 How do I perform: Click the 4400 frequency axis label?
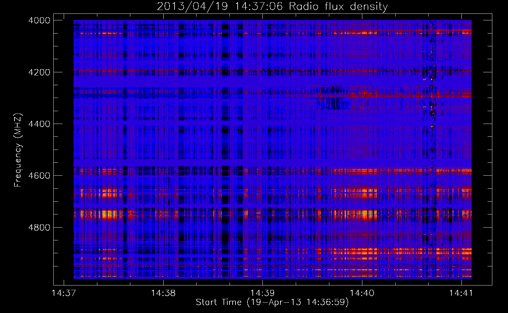click(x=39, y=124)
